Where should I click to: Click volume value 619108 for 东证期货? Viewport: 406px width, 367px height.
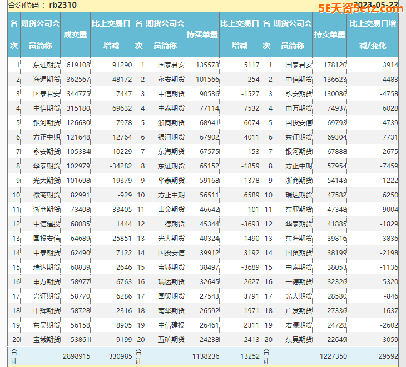tap(78, 65)
